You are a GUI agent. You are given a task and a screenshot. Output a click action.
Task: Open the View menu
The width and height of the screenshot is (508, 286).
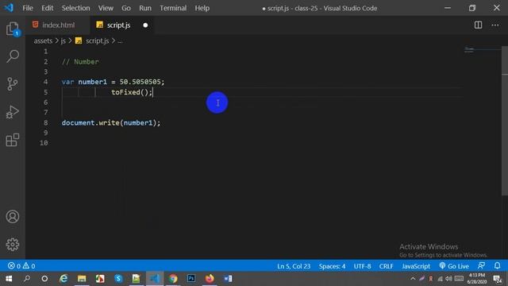(106, 8)
